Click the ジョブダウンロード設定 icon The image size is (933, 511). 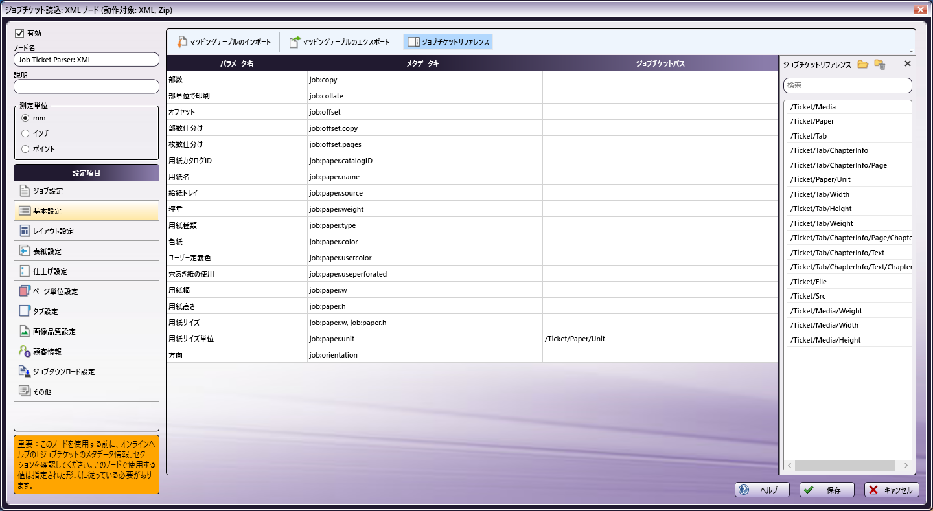[25, 372]
